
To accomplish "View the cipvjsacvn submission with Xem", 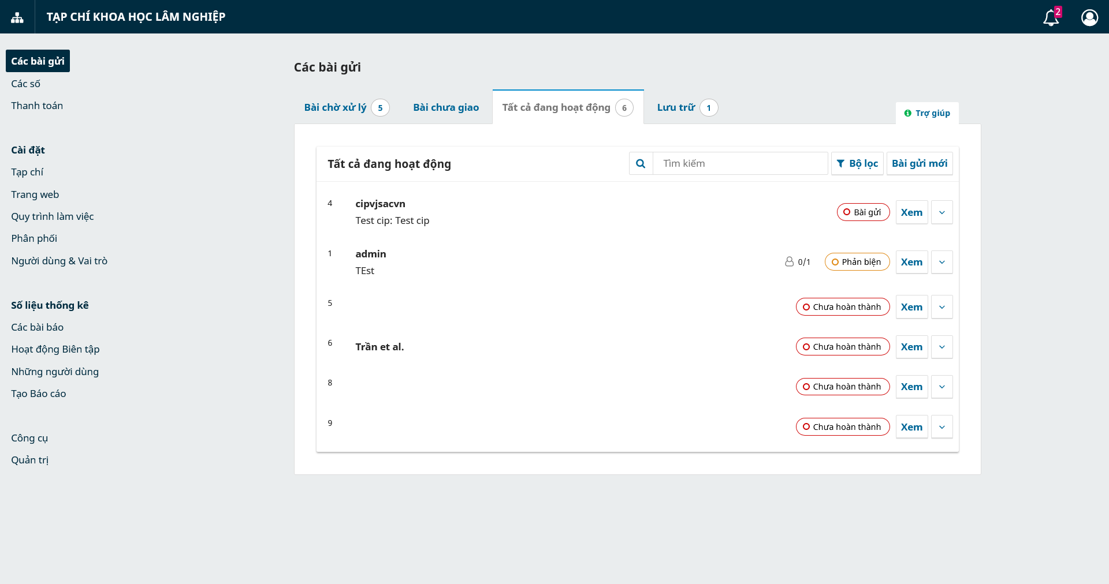I will tap(911, 212).
